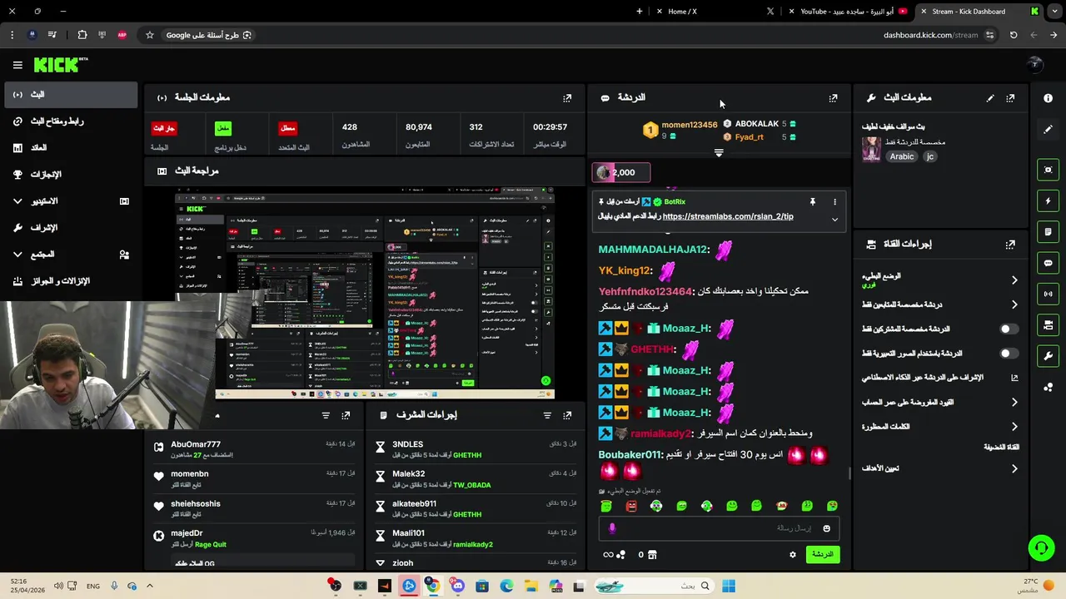Open chat settings gear icon
Screen dimensions: 1066x599
pos(792,555)
